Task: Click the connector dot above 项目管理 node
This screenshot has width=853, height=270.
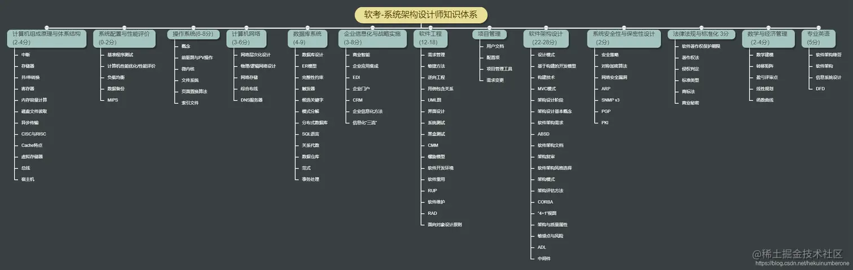Action: coord(489,26)
